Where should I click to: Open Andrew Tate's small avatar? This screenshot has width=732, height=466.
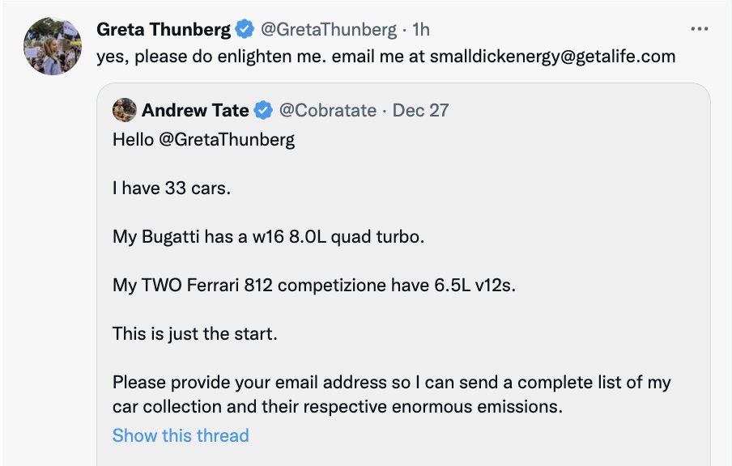(124, 110)
